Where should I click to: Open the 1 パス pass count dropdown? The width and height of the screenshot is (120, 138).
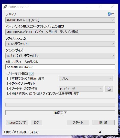pyautogui.click(x=86, y=79)
